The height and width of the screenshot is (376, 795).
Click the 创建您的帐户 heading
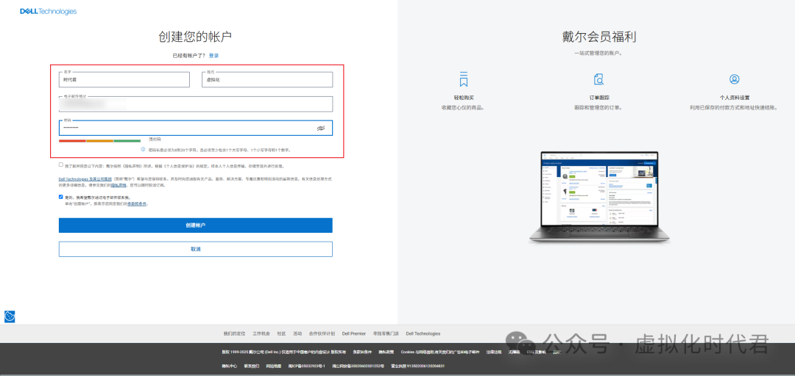[x=196, y=37]
